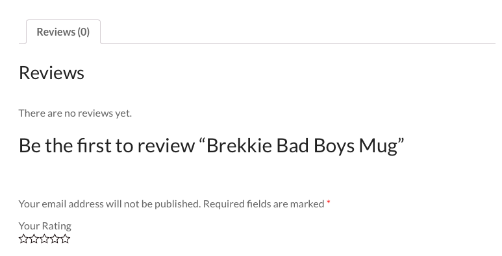The image size is (502, 256).
Task: Click the "Required fields are marked" sentence
Action: 264,204
